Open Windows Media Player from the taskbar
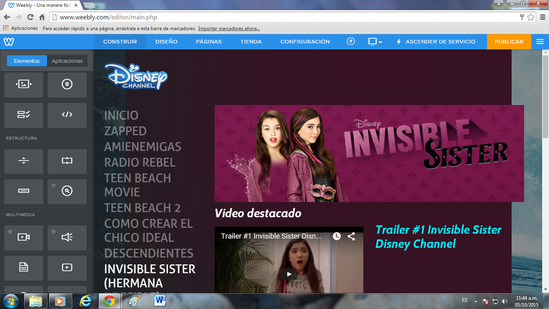Image resolution: width=549 pixels, height=309 pixels. click(60, 301)
